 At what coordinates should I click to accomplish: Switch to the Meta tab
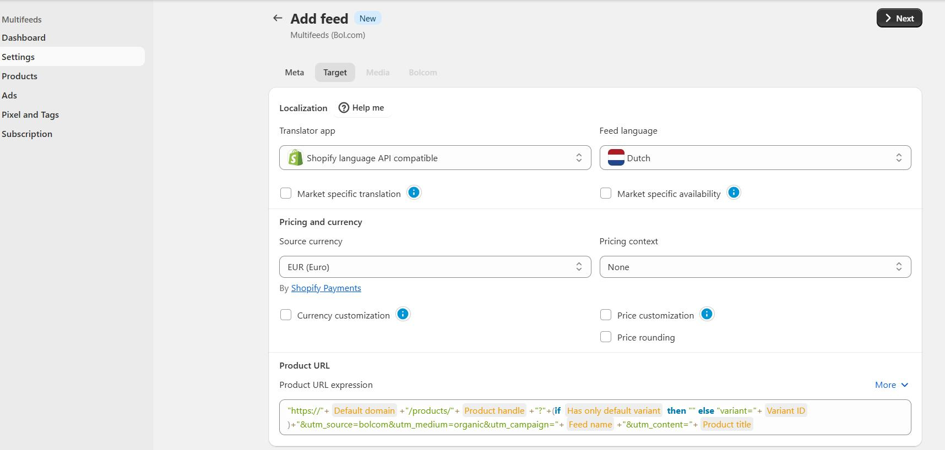(x=294, y=73)
